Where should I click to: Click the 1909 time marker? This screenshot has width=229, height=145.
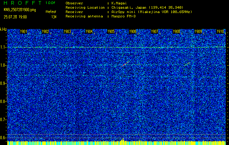pyautogui.click(x=198, y=32)
